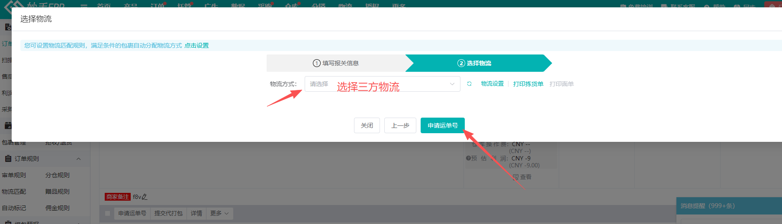Open the 物流方式 logistics dropdown

tap(383, 84)
